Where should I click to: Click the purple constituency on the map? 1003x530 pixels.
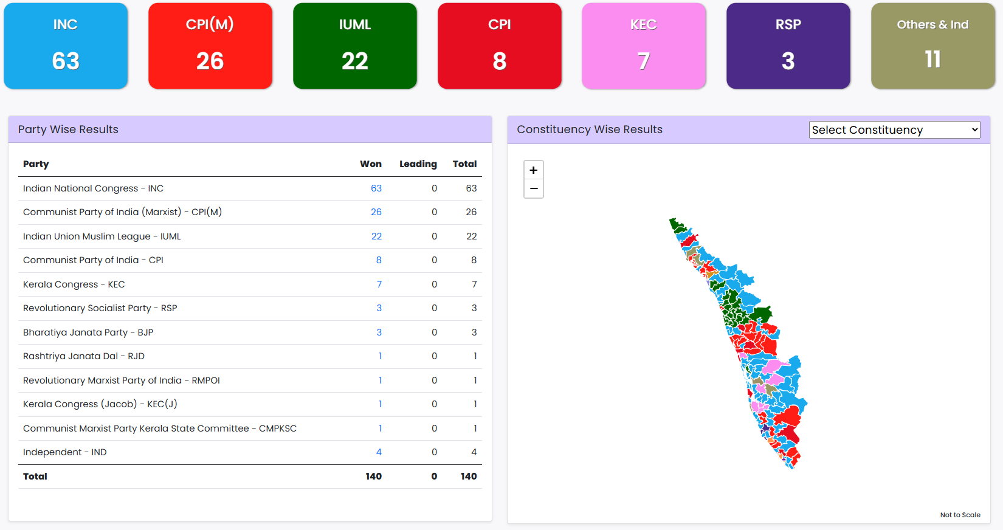[x=764, y=428]
